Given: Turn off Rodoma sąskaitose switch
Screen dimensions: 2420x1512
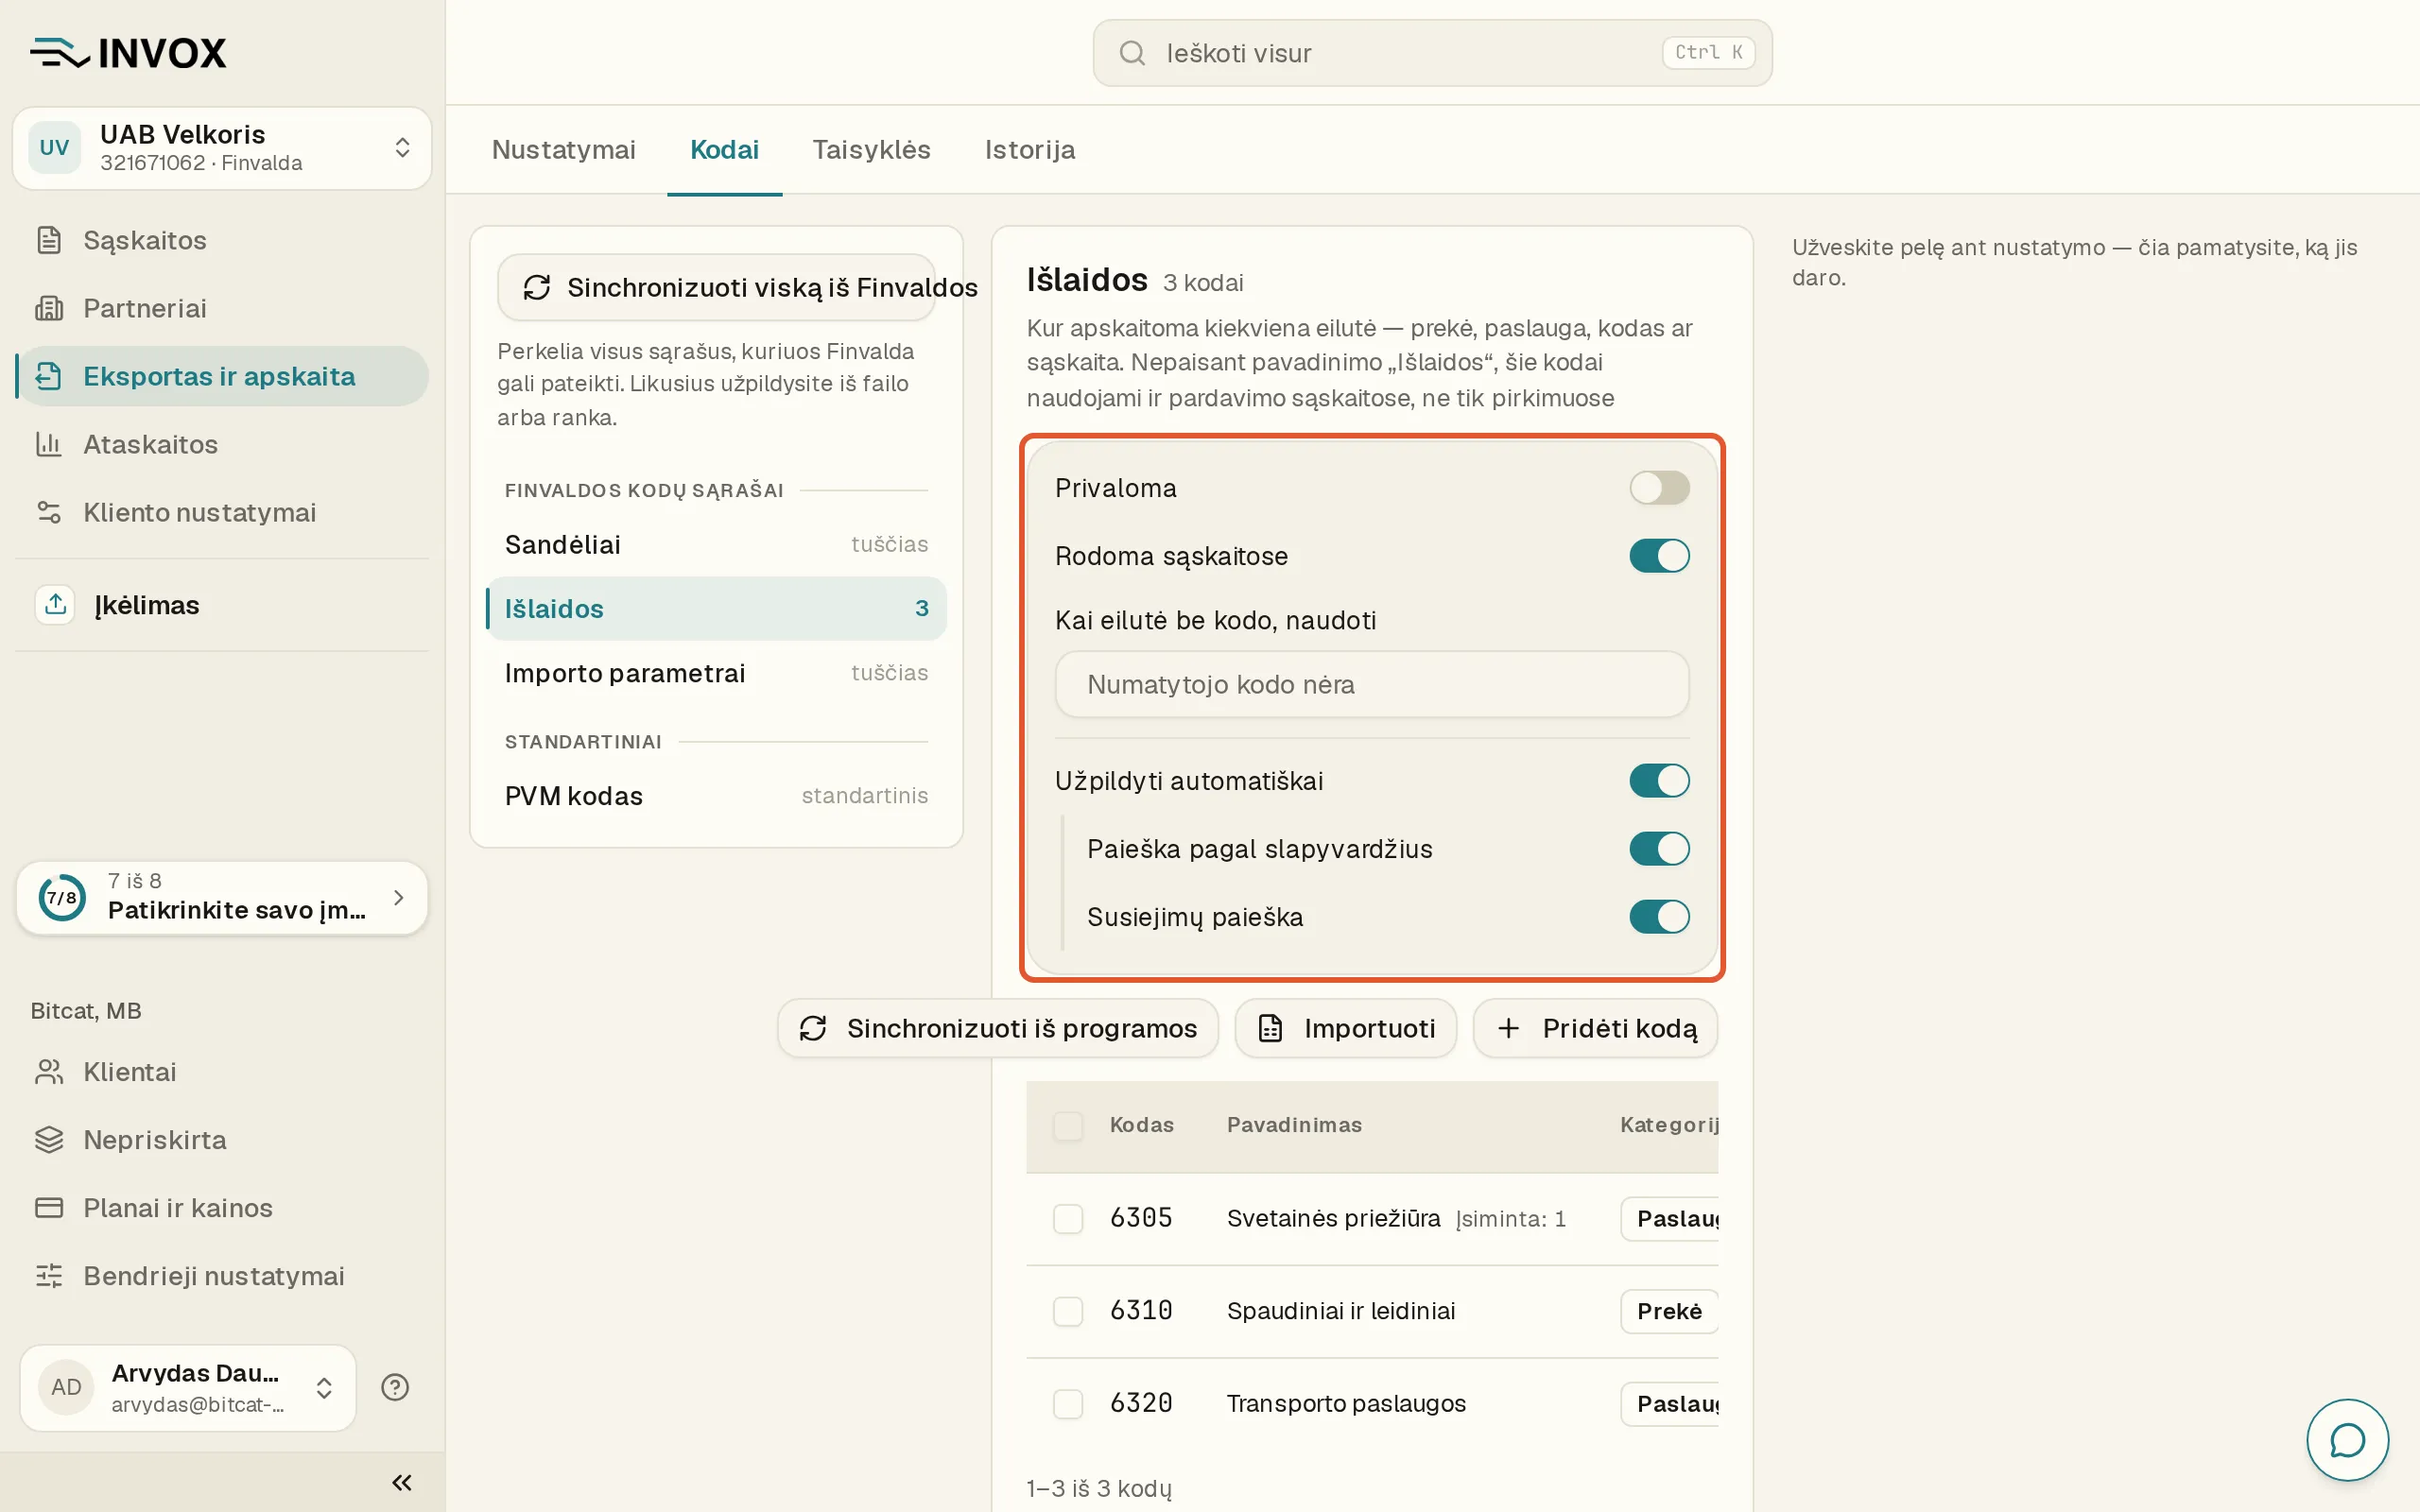Looking at the screenshot, I should pyautogui.click(x=1659, y=556).
